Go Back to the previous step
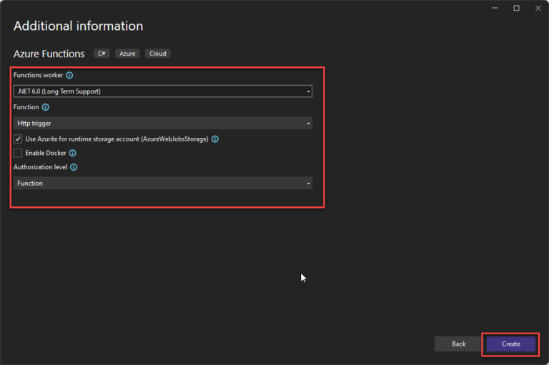Viewport: 549px width, 365px height. pos(458,344)
